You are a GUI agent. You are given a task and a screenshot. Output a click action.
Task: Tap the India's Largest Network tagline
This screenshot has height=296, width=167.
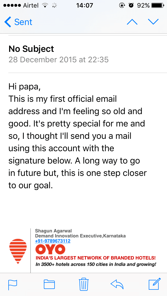(x=96, y=258)
